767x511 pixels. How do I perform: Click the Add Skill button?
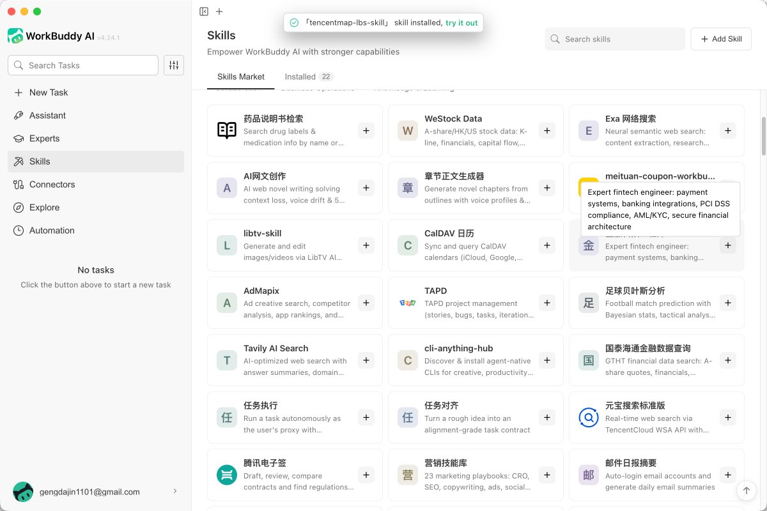coord(721,39)
